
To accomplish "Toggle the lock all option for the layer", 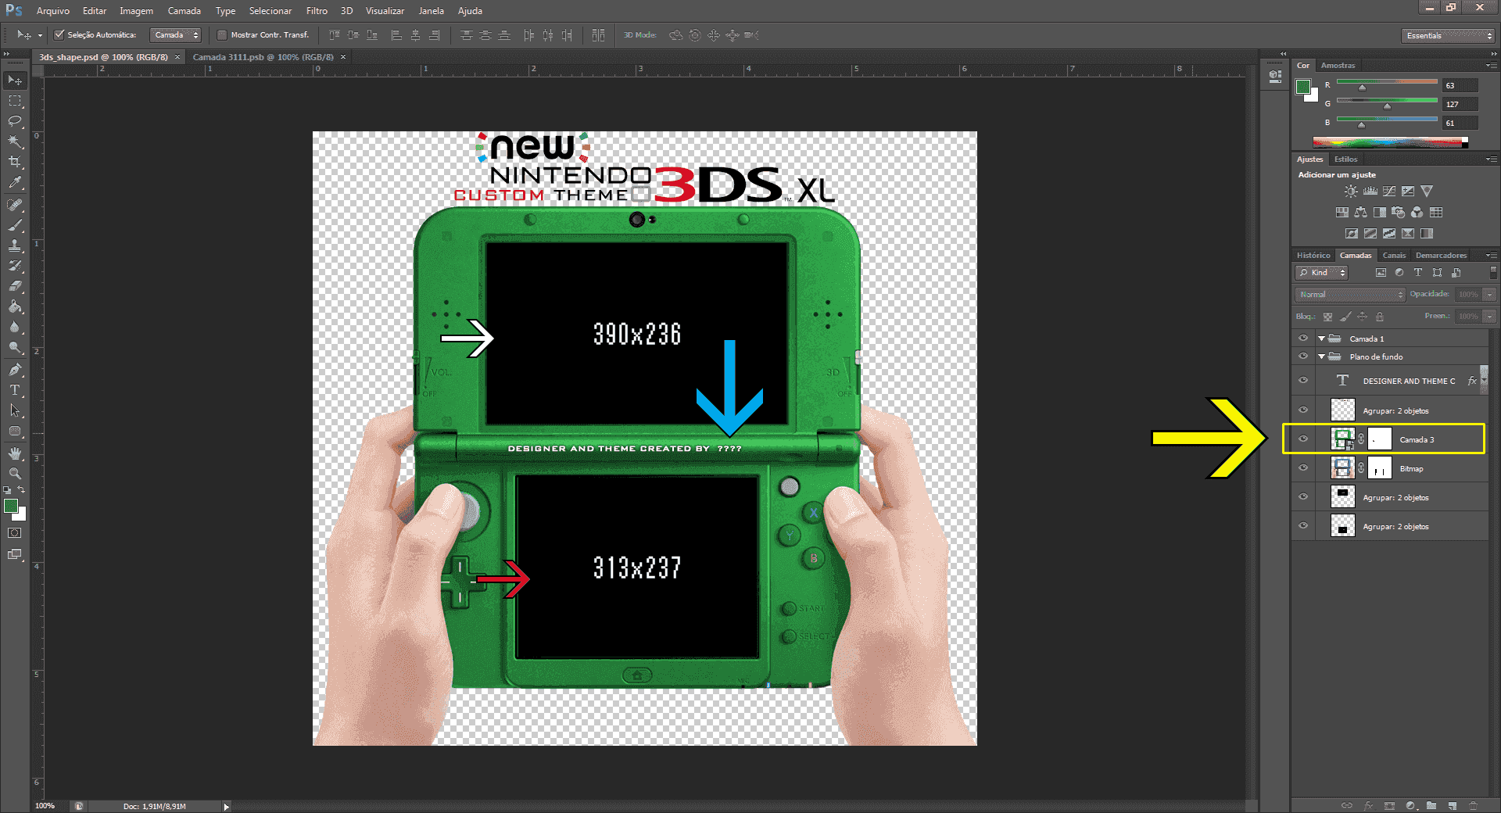I will [x=1380, y=317].
